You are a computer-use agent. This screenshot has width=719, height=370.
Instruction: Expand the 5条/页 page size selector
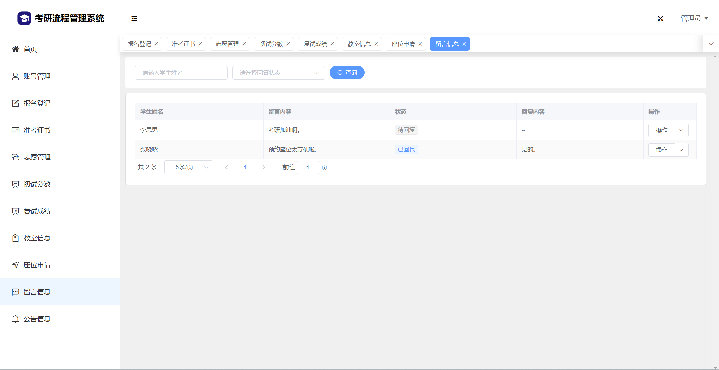click(x=188, y=167)
